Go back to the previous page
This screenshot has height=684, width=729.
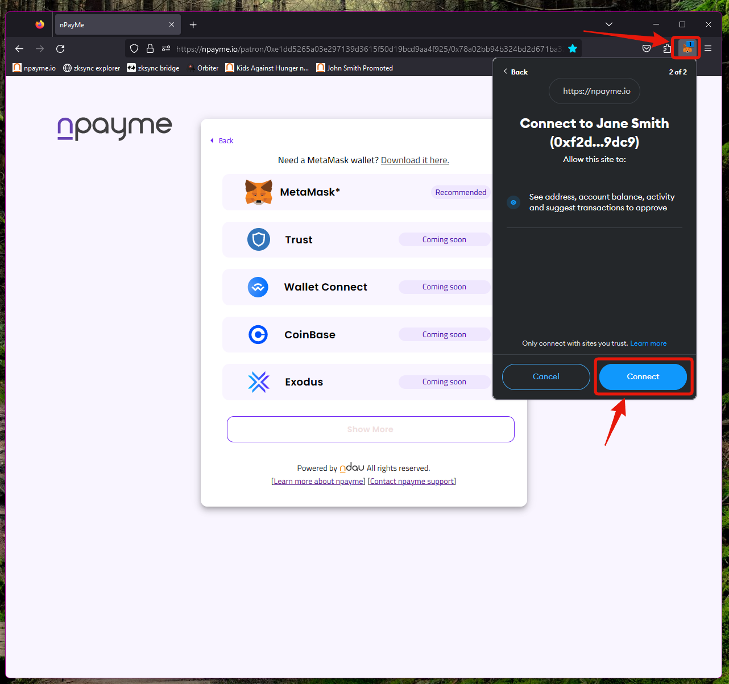19,48
